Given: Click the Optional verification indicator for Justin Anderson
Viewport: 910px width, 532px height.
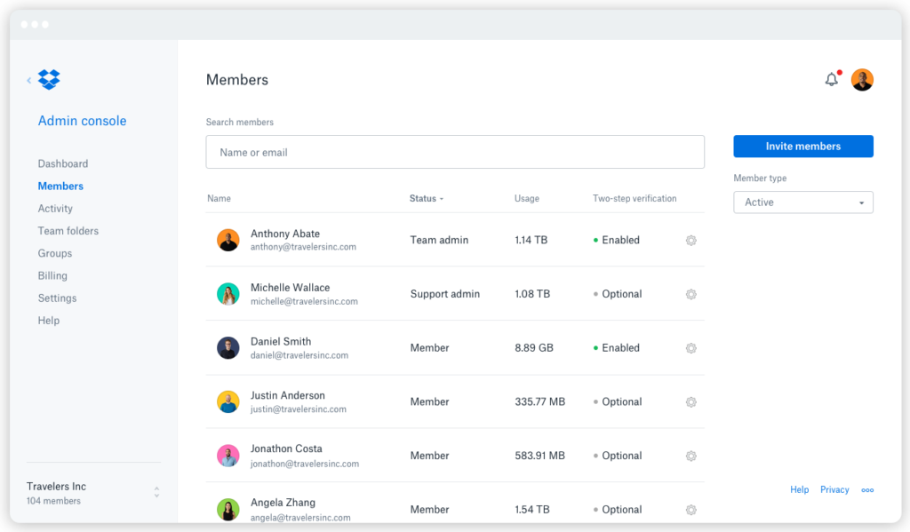Looking at the screenshot, I should click(618, 401).
